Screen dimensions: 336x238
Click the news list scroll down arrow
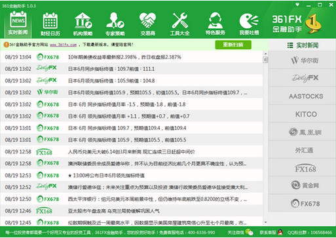(265, 222)
